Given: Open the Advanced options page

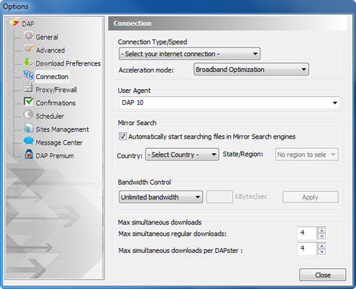Looking at the screenshot, I should (50, 50).
